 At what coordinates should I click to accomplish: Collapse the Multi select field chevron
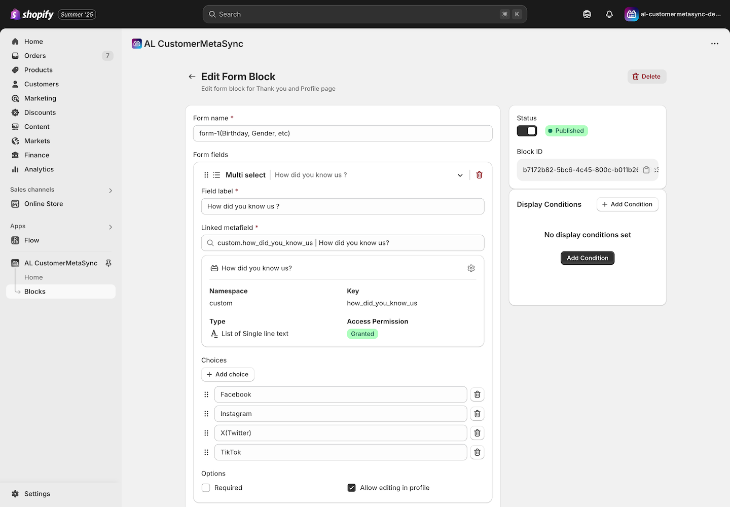460,175
